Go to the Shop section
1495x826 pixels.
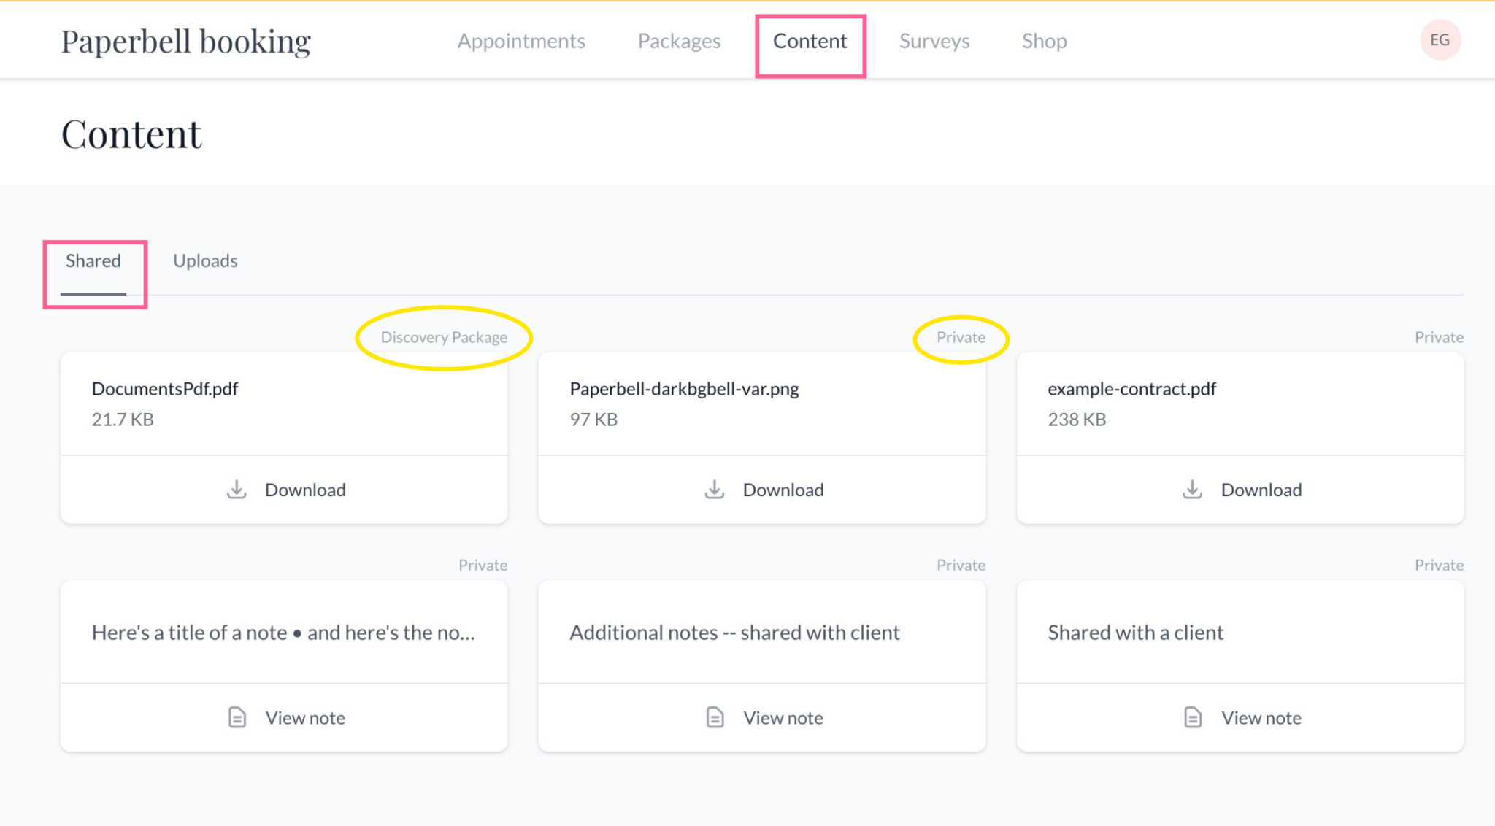pyautogui.click(x=1044, y=41)
